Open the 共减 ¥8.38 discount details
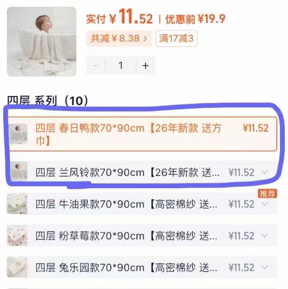 (119, 38)
